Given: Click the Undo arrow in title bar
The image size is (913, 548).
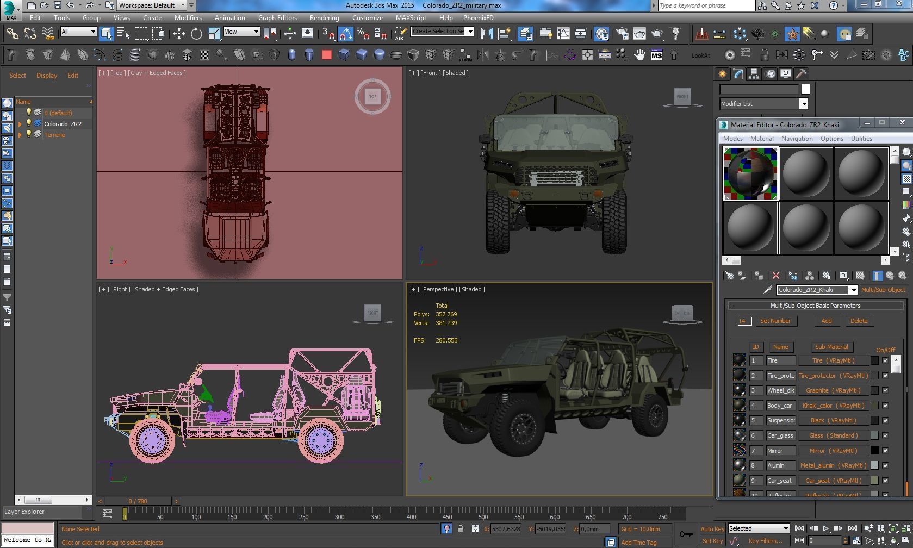Looking at the screenshot, I should coord(71,5).
